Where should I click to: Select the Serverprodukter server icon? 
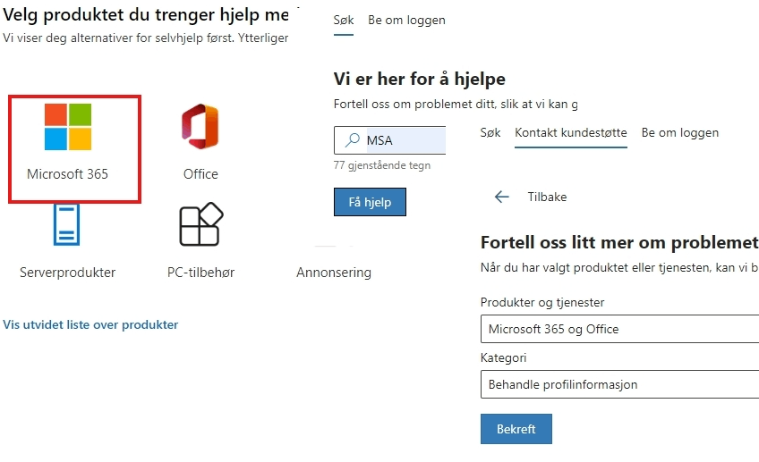[67, 224]
